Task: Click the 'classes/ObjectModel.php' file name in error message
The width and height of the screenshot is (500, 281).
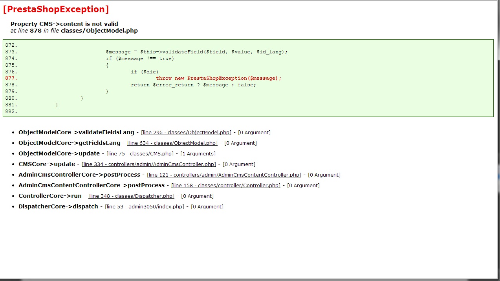Action: (99, 31)
